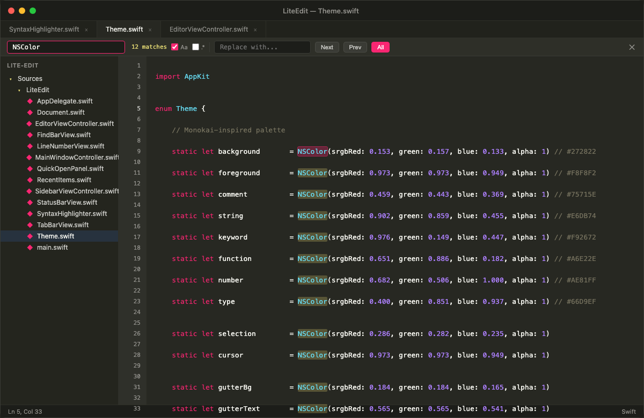Close the EditorViewController.swift tab
The height and width of the screenshot is (418, 644).
tap(255, 30)
